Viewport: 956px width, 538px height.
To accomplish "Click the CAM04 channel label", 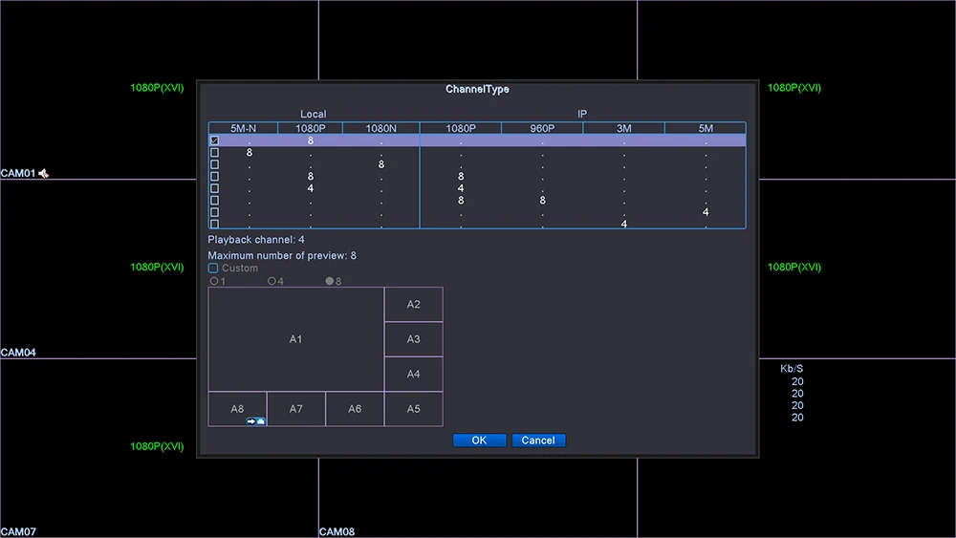I will 18,353.
